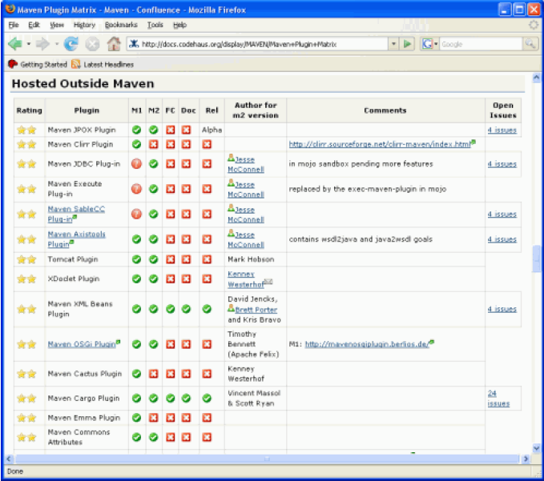Click the M2 green check for Maven OSGi Plugin
This screenshot has width=544, height=481.
pyautogui.click(x=153, y=344)
